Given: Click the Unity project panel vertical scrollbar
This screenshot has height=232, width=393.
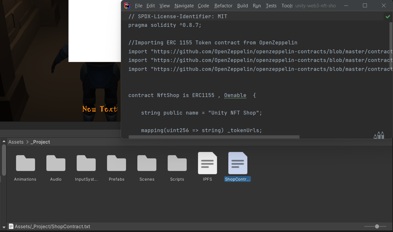Looking at the screenshot, I should (x=4, y=160).
